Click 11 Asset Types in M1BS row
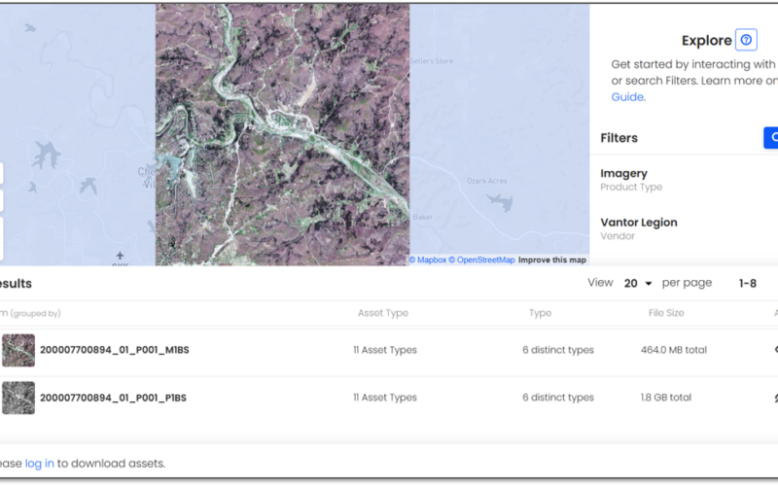778x486 pixels. (x=385, y=350)
